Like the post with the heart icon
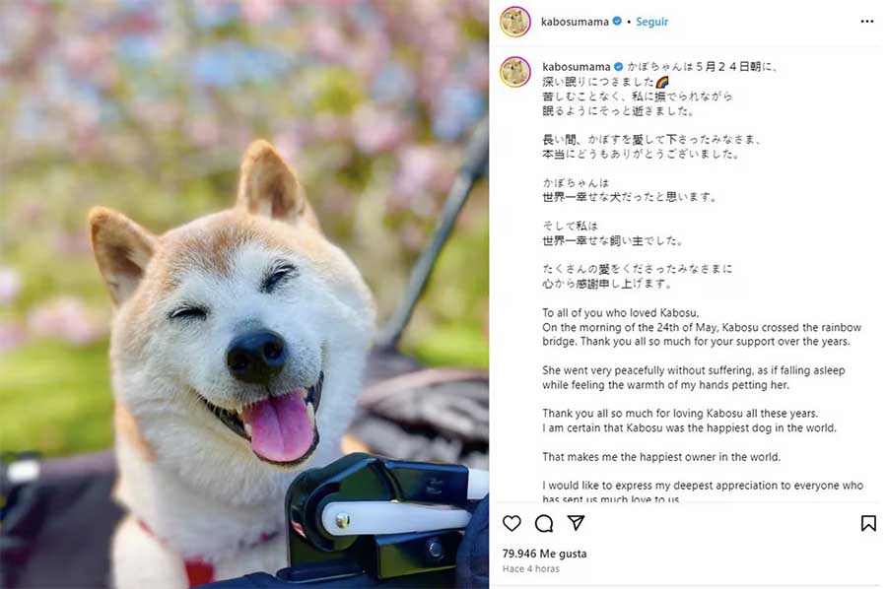Image resolution: width=887 pixels, height=589 pixels. 512,523
